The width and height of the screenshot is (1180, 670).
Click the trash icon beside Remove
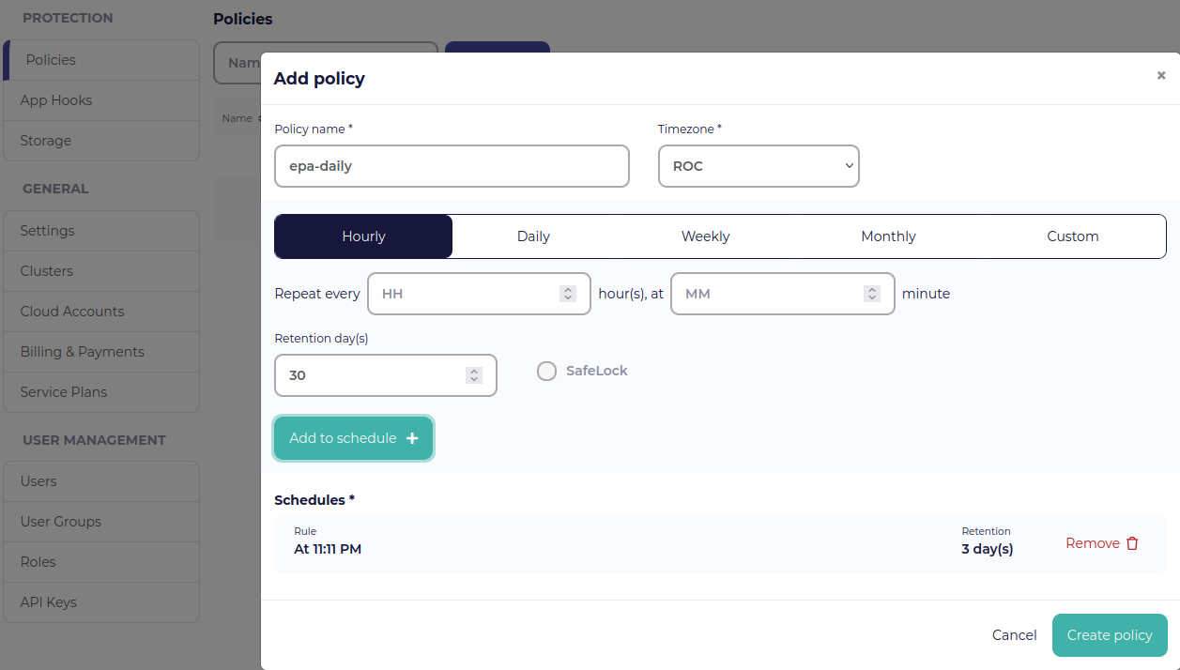(x=1132, y=543)
